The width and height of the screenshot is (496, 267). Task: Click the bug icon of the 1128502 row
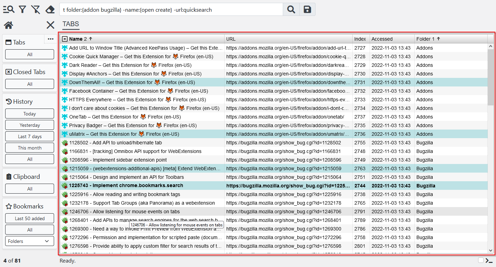click(x=64, y=143)
